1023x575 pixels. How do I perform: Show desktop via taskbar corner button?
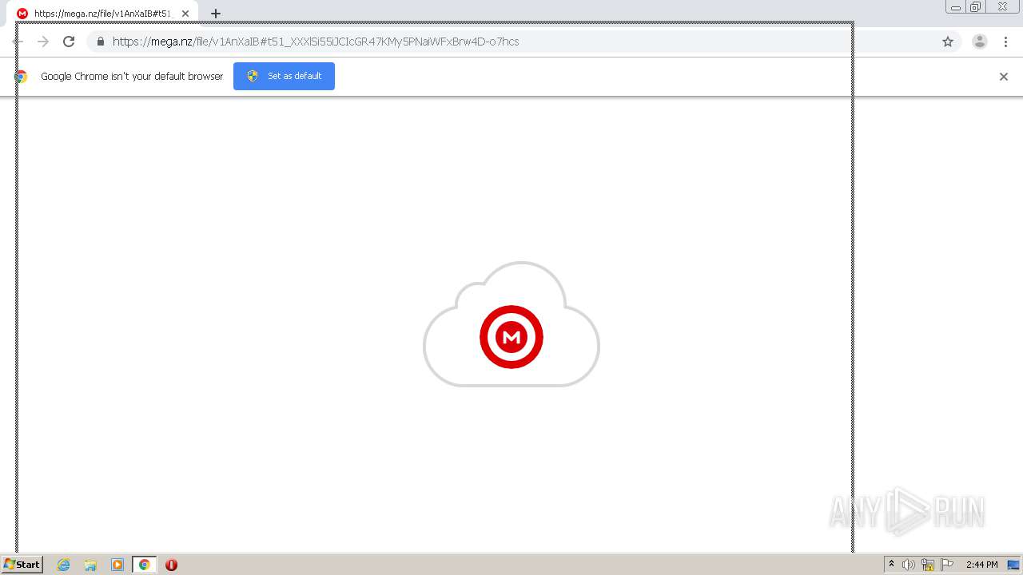pos(1013,565)
